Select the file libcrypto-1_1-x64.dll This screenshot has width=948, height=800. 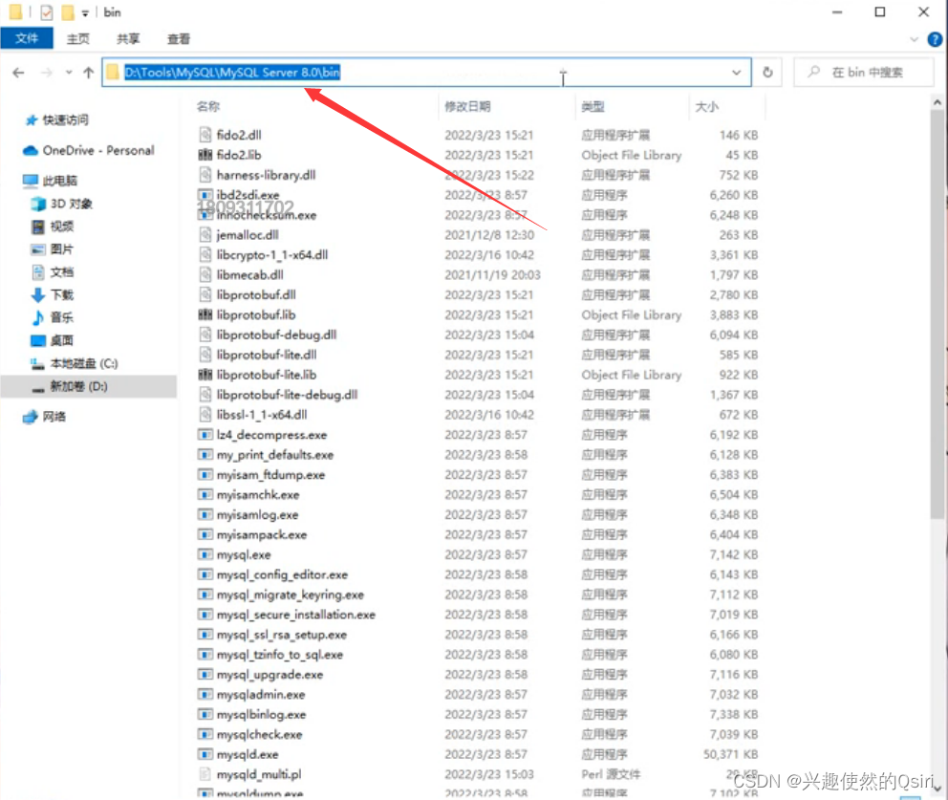272,254
